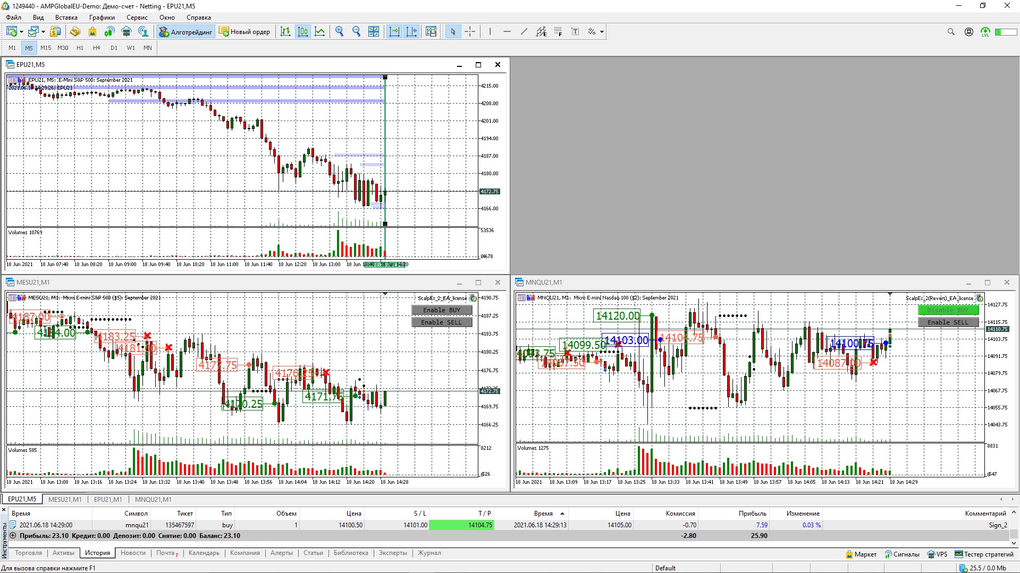Zoom in on the chart

340,32
